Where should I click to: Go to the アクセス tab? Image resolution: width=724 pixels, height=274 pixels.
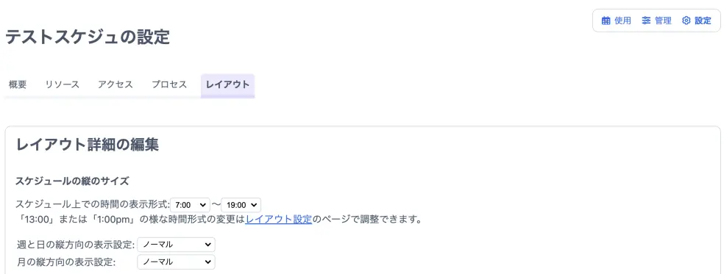click(x=116, y=84)
